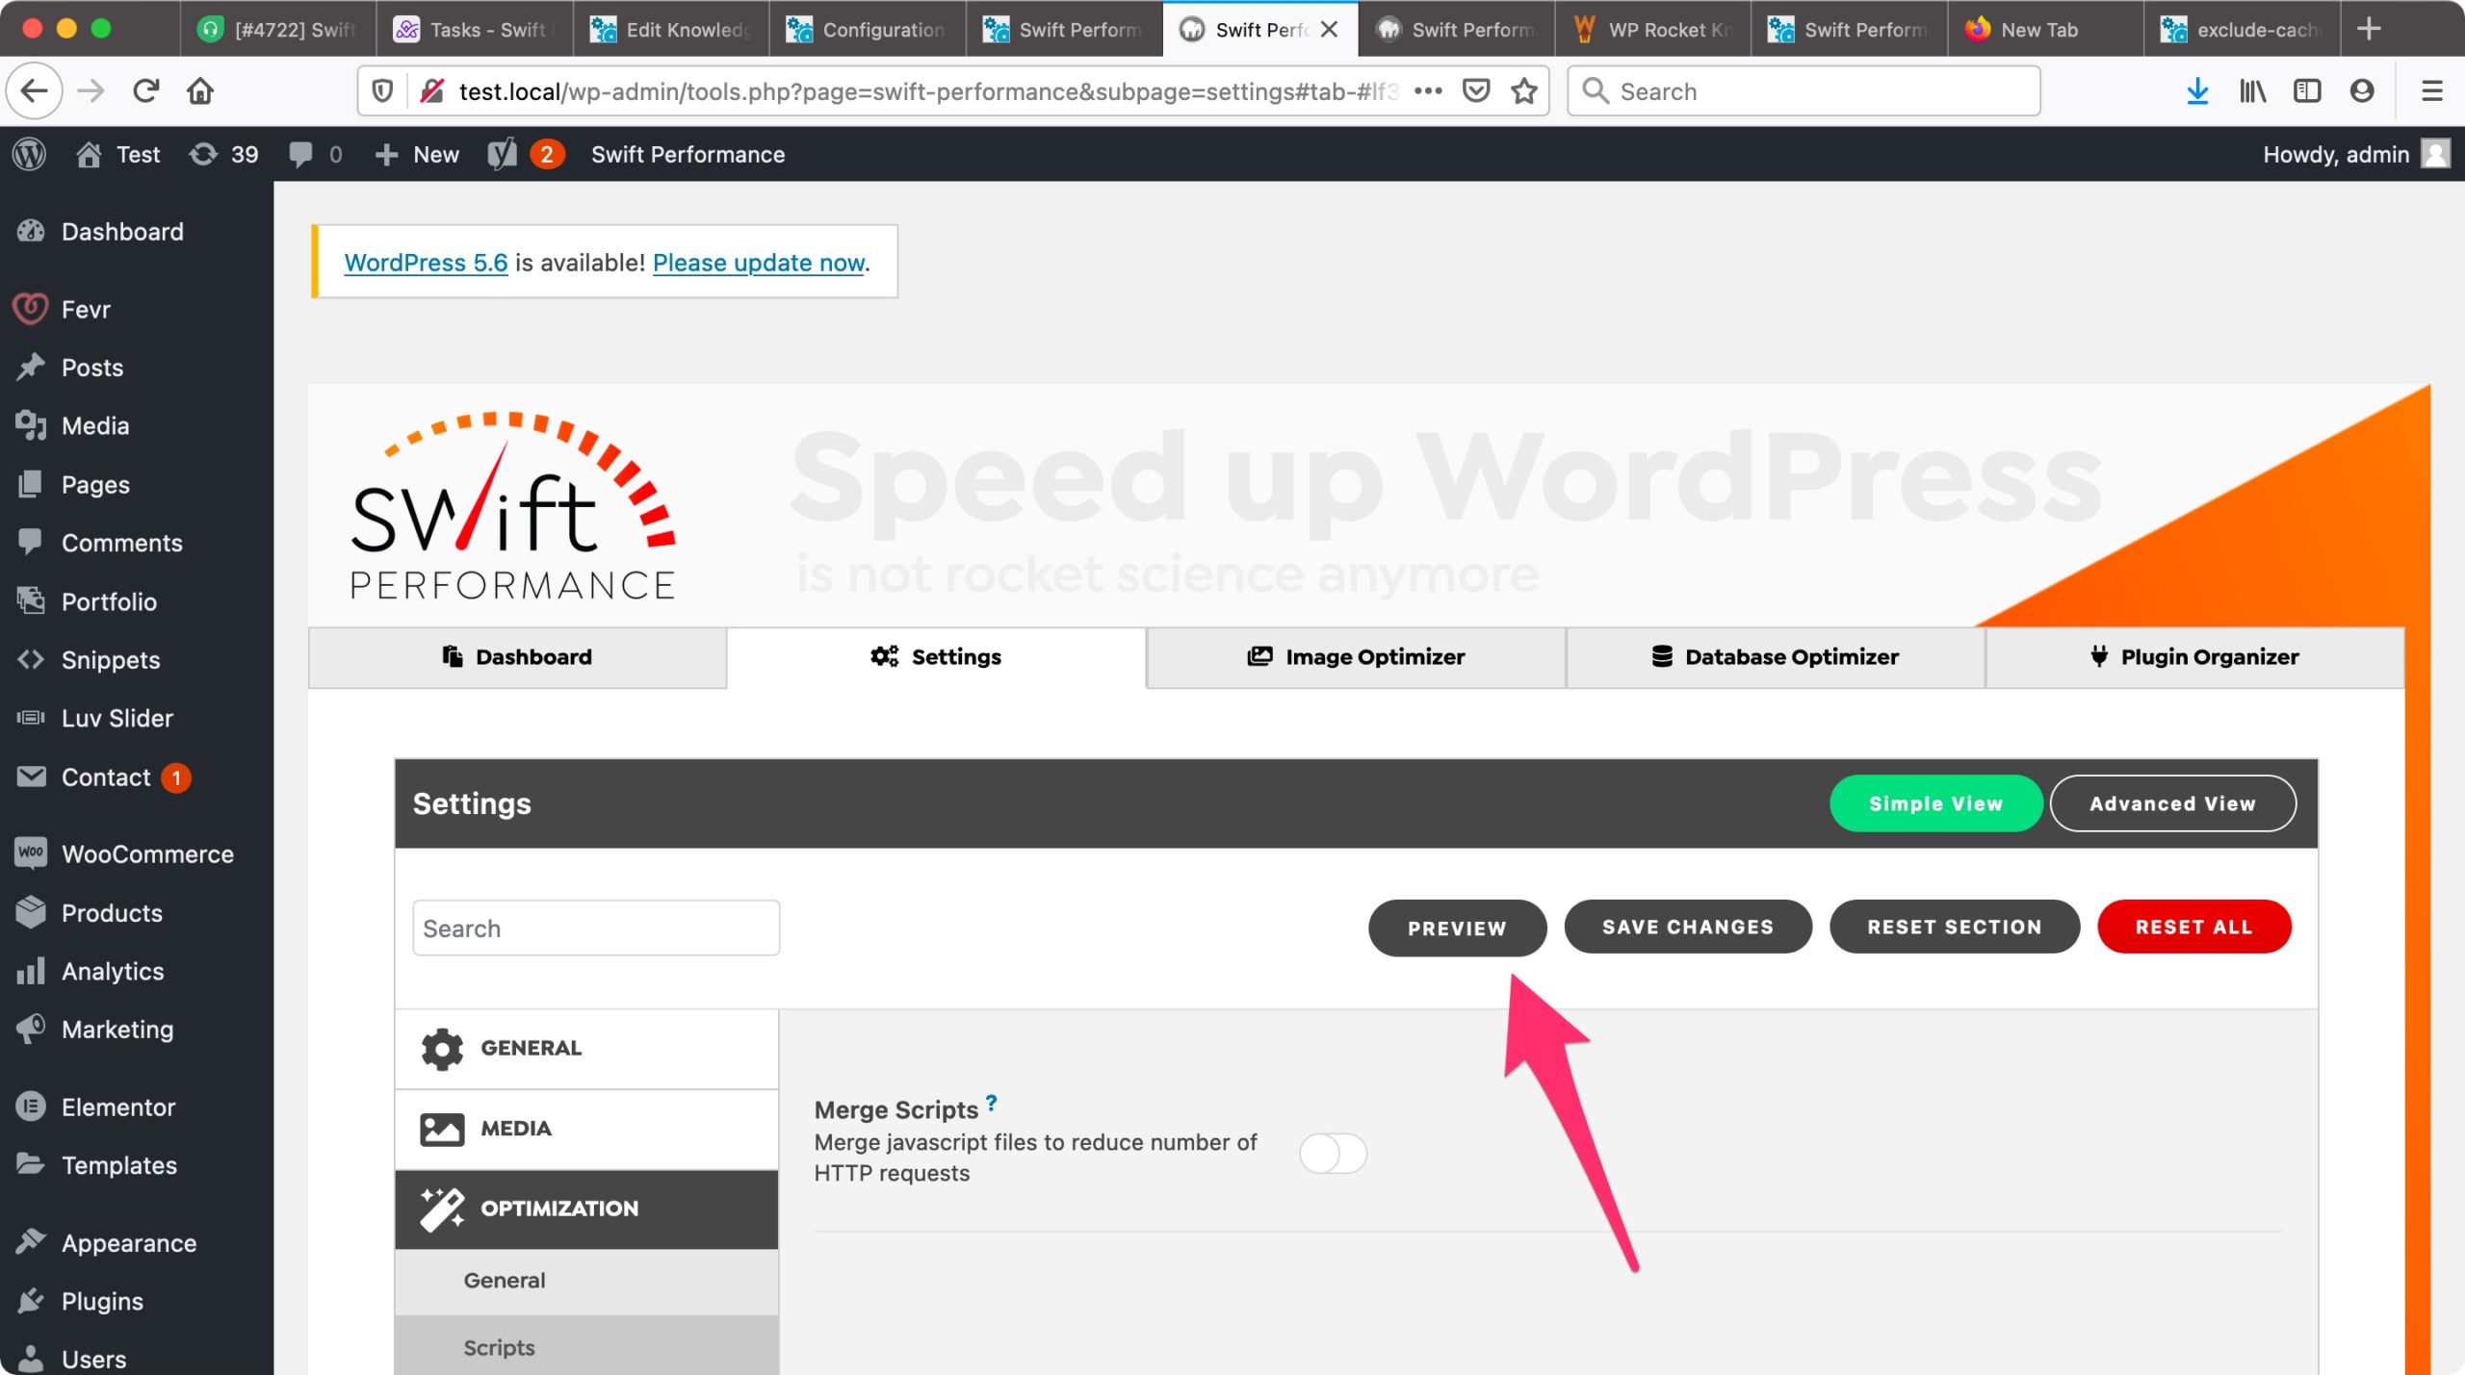Click the WordPress logo in admin bar
This screenshot has height=1375, width=2465.
(x=30, y=154)
